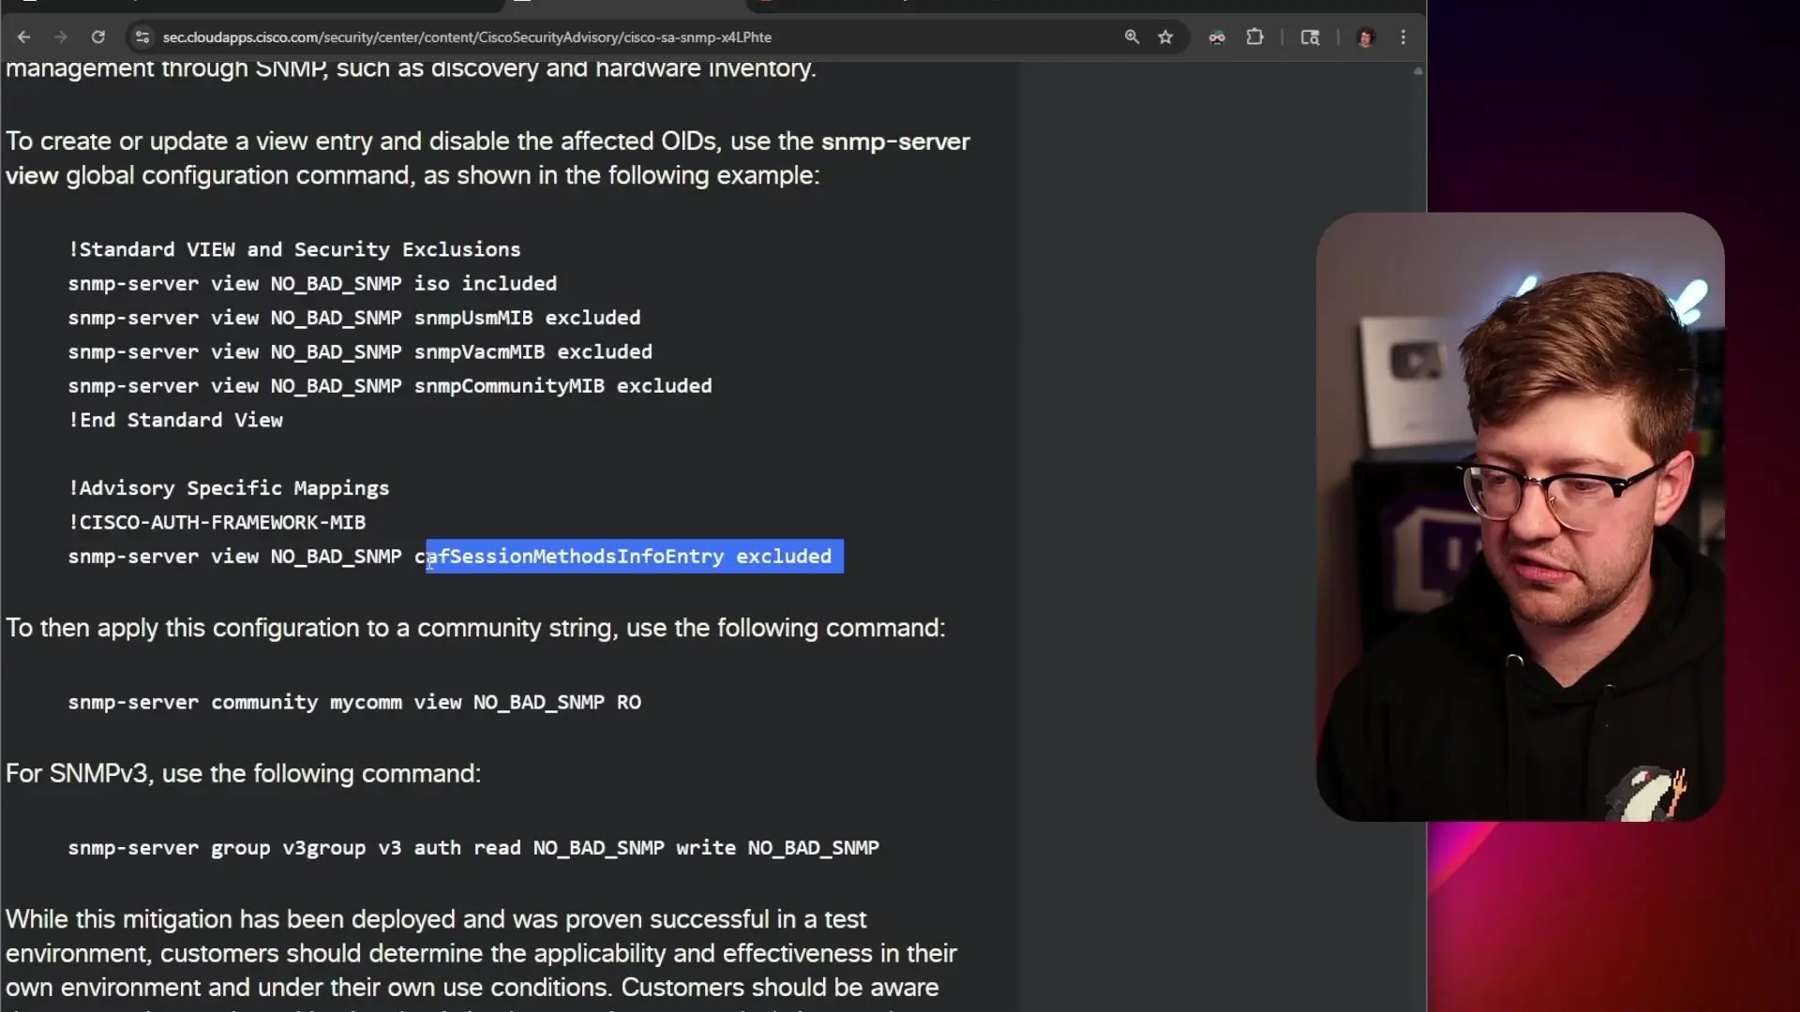
Task: Click the disguise-glasses extension icon
Action: [x=1216, y=37]
